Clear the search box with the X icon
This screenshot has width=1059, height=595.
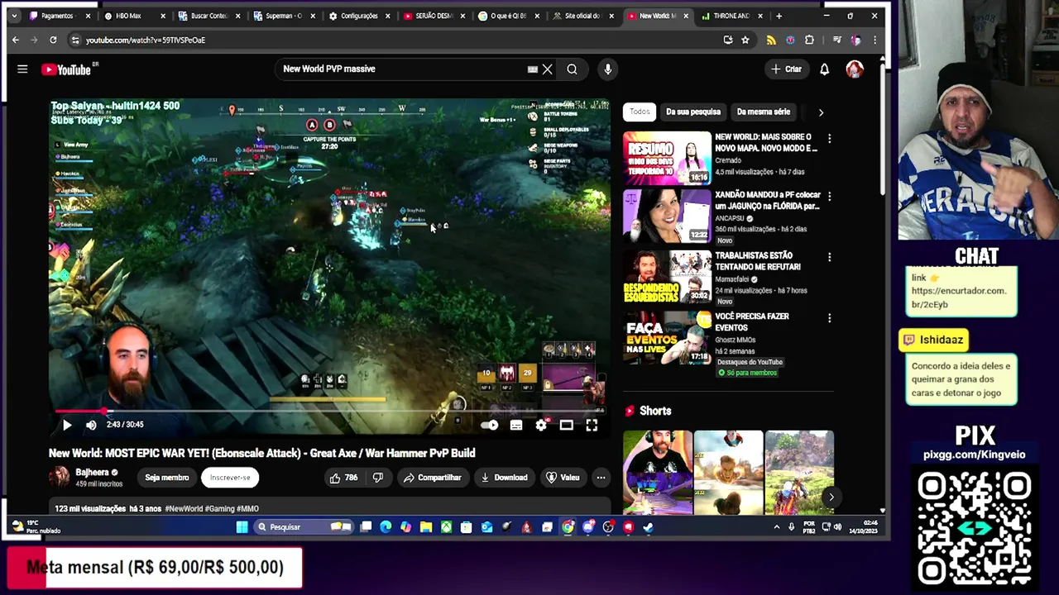547,69
